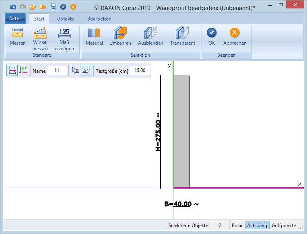Select the H=275.00 height dimension text
This screenshot has height=234, width=307.
click(x=158, y=132)
